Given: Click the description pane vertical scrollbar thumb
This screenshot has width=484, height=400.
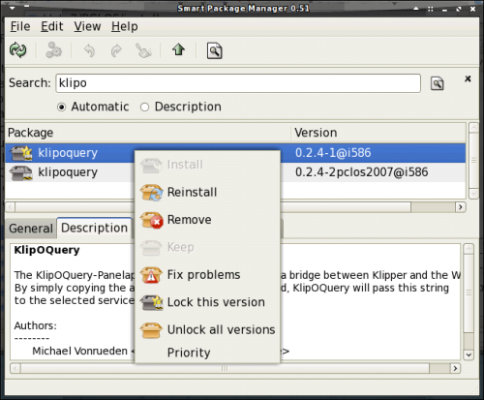Looking at the screenshot, I should [469, 293].
